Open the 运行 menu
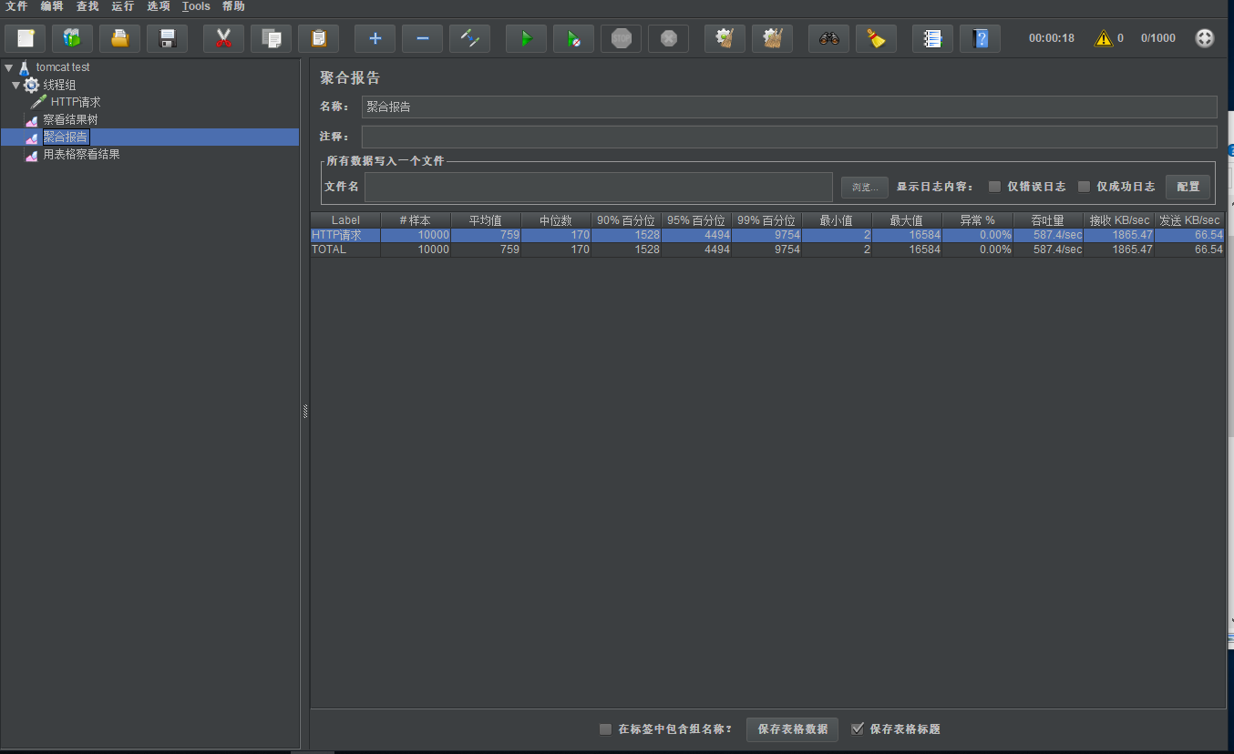Viewport: 1234px width, 754px height. [123, 6]
